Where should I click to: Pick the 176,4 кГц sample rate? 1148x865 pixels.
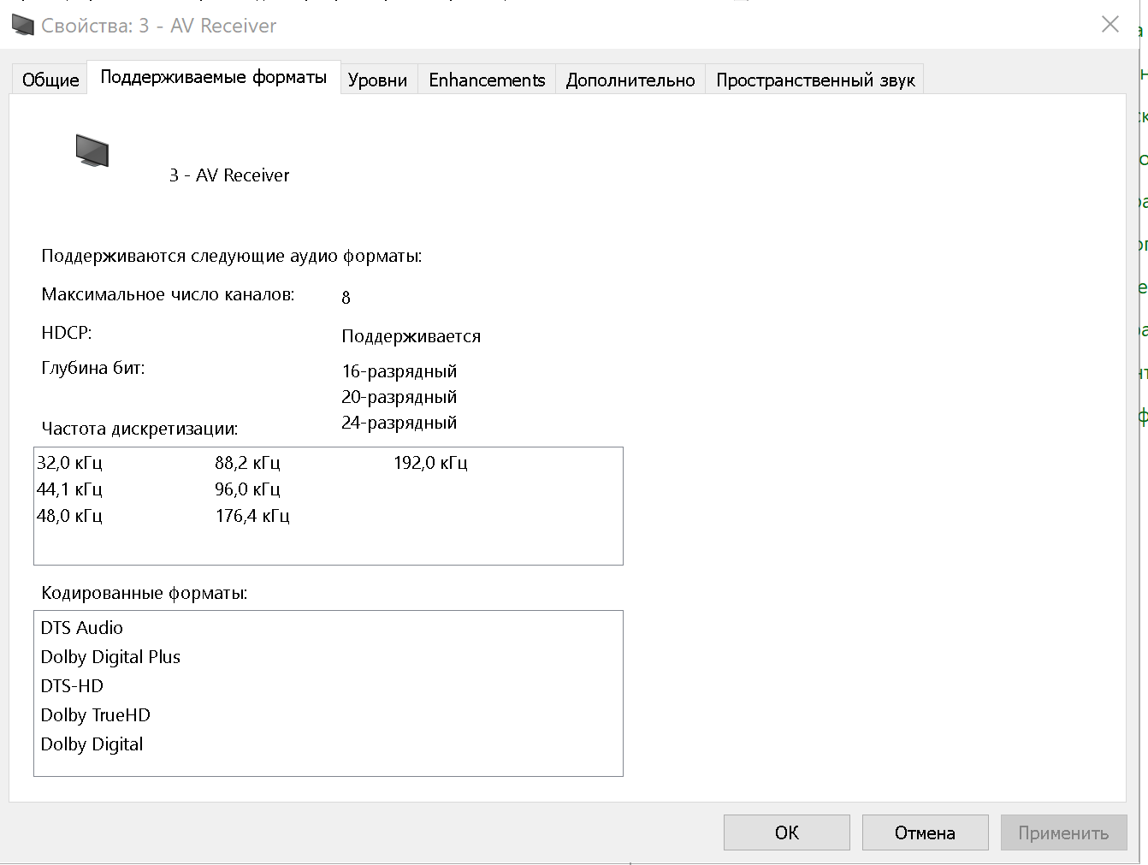click(252, 516)
